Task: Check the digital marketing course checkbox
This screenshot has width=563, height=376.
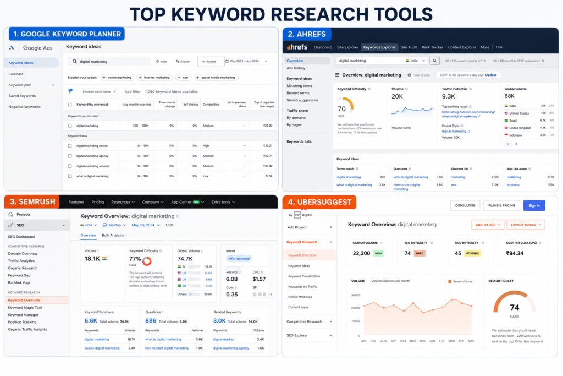Action: 70,146
